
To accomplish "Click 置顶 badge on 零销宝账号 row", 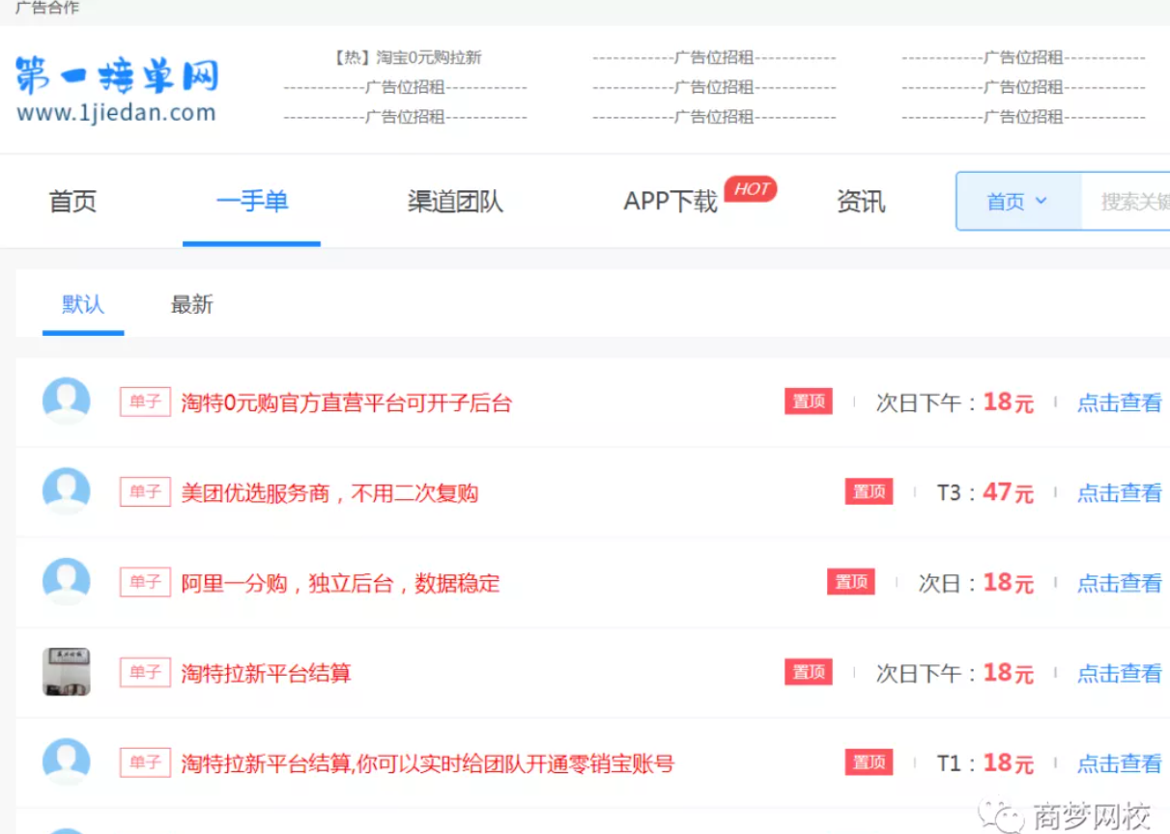I will pyautogui.click(x=869, y=763).
